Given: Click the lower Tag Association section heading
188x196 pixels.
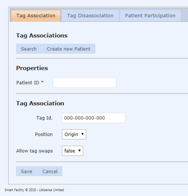Looking at the screenshot, I should click(40, 103).
